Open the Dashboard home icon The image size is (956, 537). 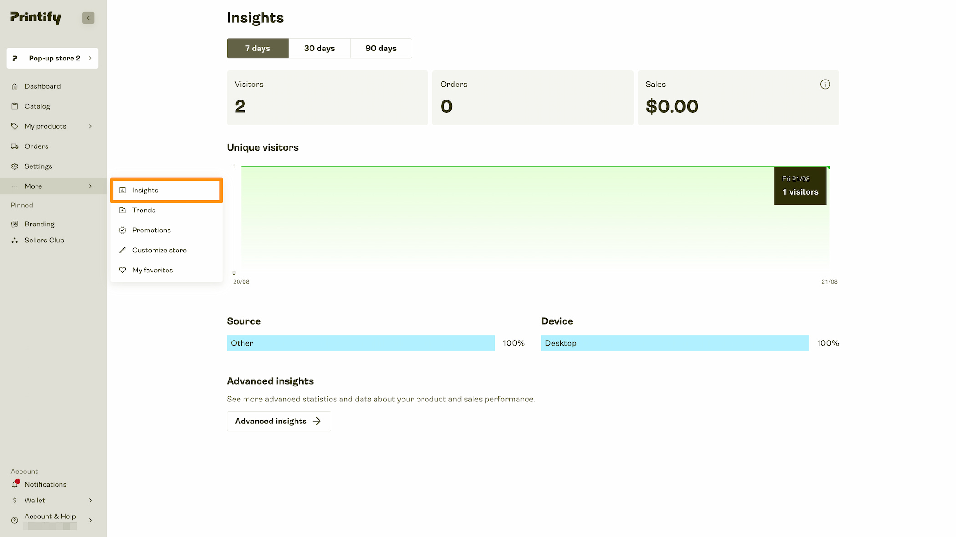tap(15, 86)
